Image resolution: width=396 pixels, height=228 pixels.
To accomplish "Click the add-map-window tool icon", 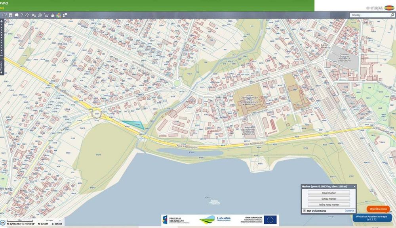I will 4,15.
